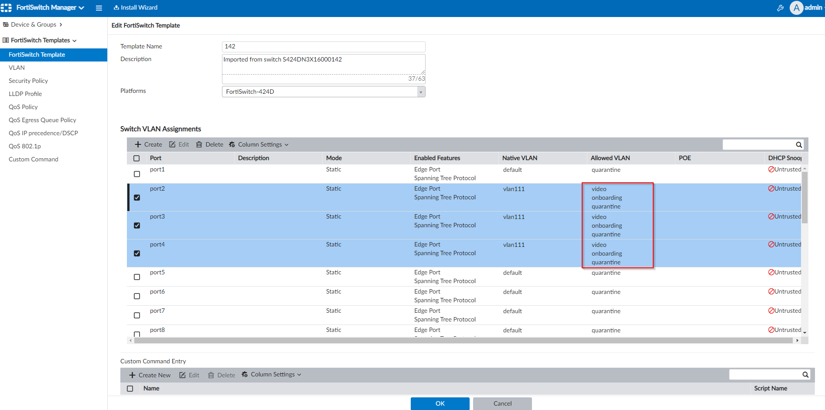Image resolution: width=825 pixels, height=410 pixels.
Task: Click the Delete trash icon in VLAN Assignments
Action: (x=199, y=144)
